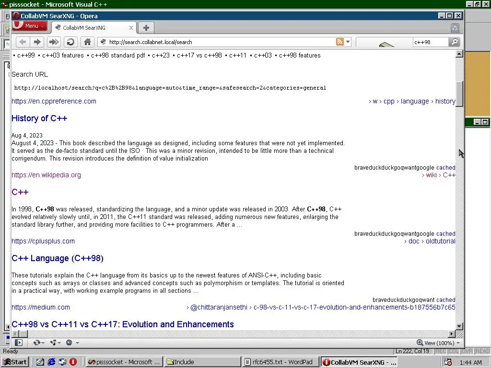Switch to pissocket - Microsoft taskbar button
The height and width of the screenshot is (368, 491).
124,362
